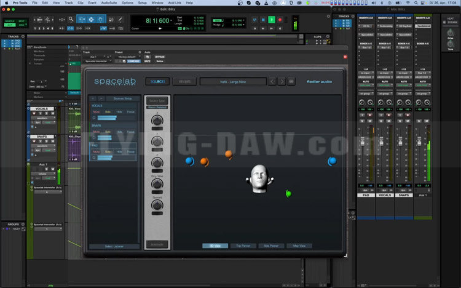Image resolution: width=461 pixels, height=288 pixels.
Task: Click the COMPARE button
Action: (x=133, y=62)
